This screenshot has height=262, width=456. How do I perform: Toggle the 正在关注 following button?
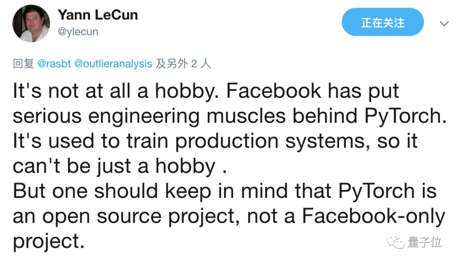383,23
